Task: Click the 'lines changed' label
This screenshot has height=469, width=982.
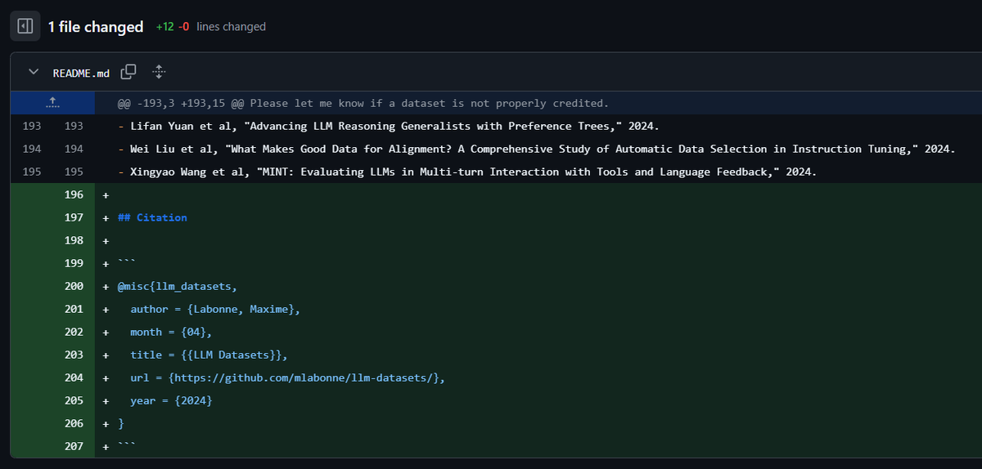Action: click(x=231, y=27)
